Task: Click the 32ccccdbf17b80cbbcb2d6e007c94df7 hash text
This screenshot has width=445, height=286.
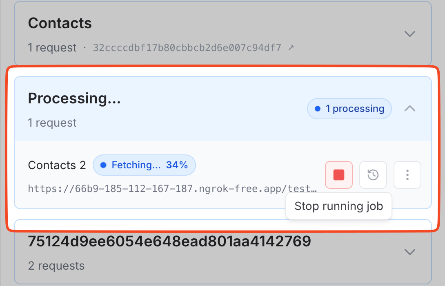Action: click(187, 48)
